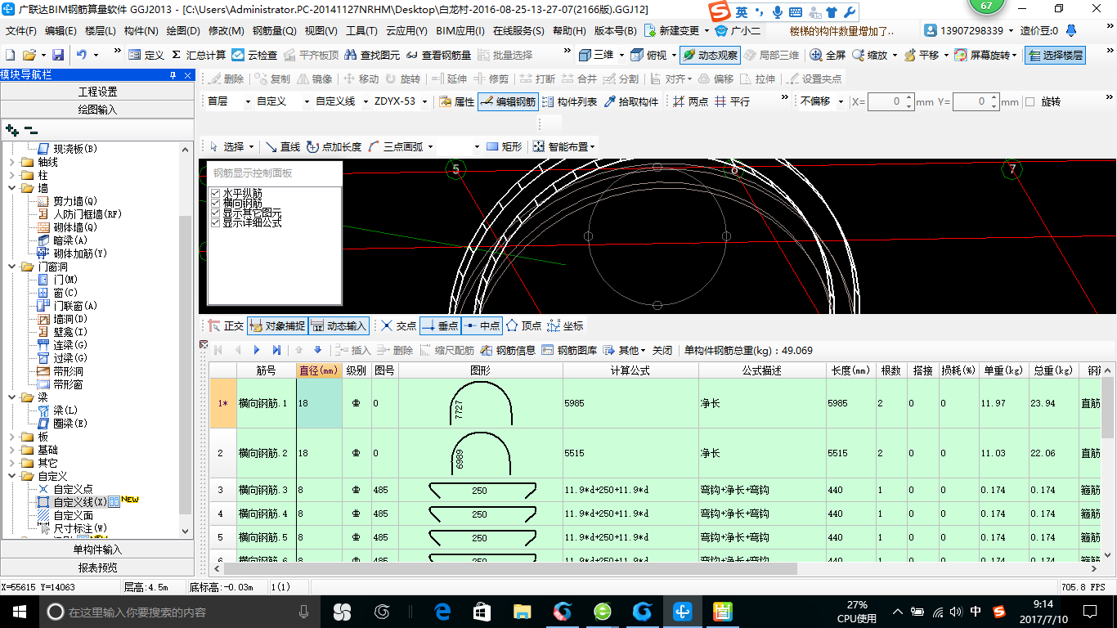Go to last rebar record arrow
The height and width of the screenshot is (628, 1117).
point(276,350)
